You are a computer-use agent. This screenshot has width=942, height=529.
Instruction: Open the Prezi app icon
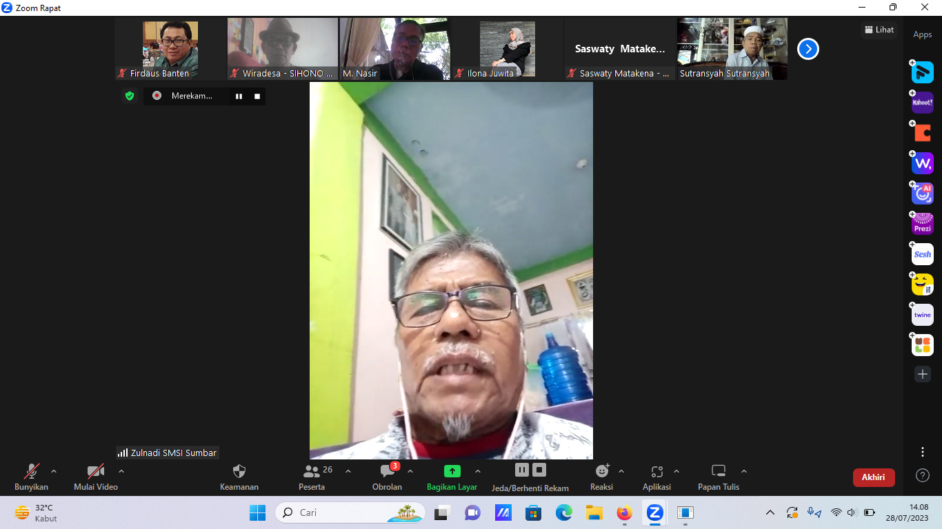pyautogui.click(x=922, y=224)
